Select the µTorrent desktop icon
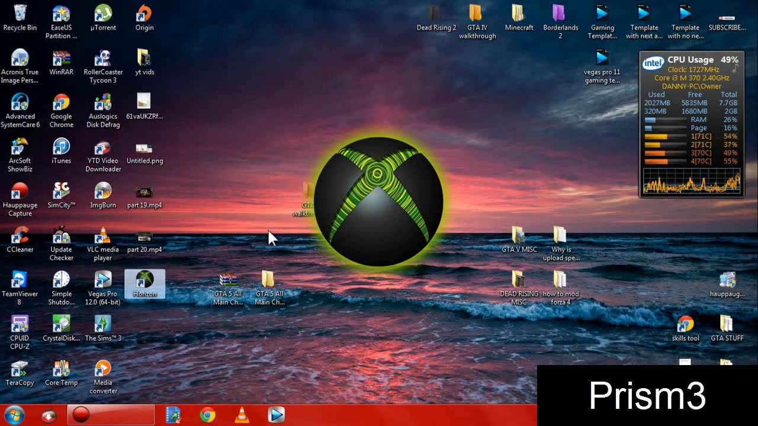The width and height of the screenshot is (758, 426). (x=103, y=18)
